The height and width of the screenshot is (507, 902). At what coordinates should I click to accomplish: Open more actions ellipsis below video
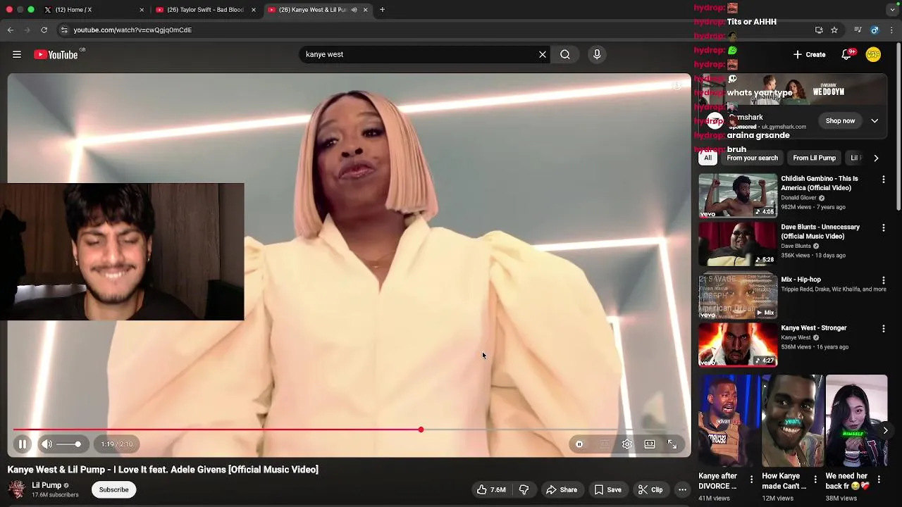682,489
